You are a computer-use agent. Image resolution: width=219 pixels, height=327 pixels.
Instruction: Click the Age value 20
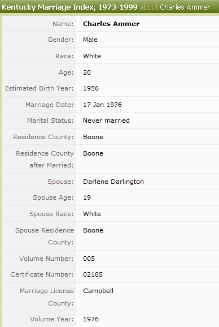tap(87, 72)
